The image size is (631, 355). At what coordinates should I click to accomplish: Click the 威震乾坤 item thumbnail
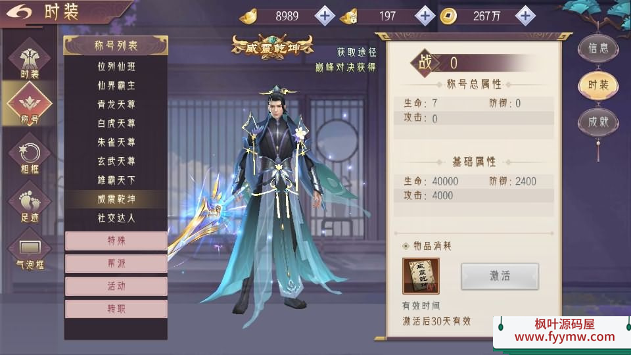click(421, 276)
